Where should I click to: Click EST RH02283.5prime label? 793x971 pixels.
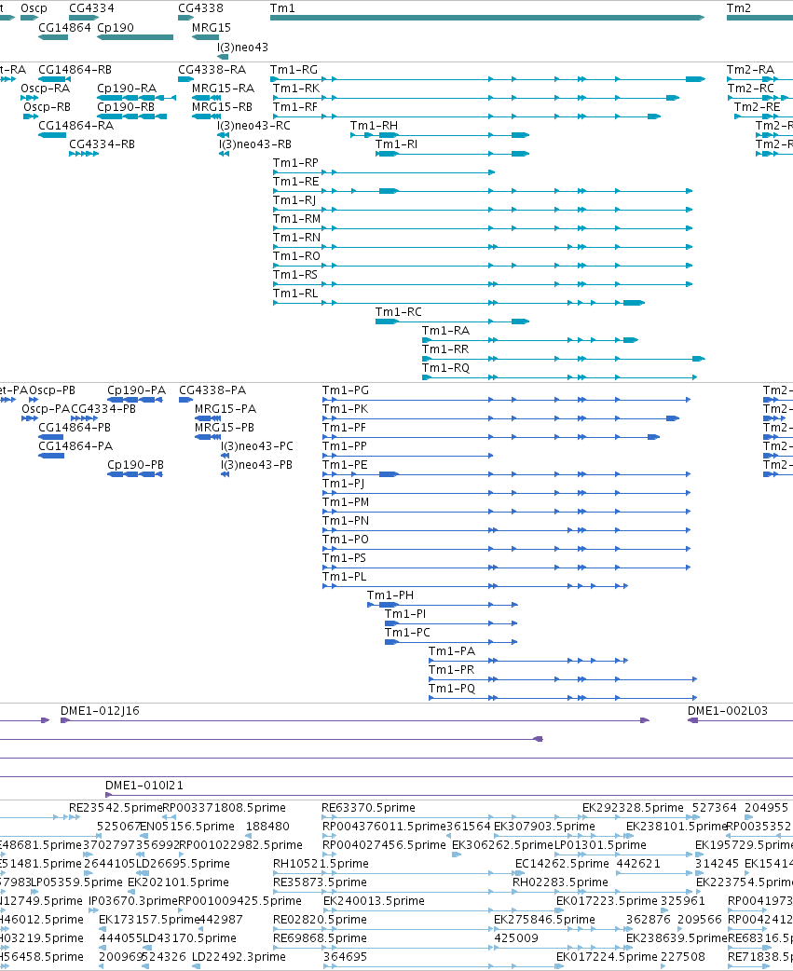coord(560,882)
